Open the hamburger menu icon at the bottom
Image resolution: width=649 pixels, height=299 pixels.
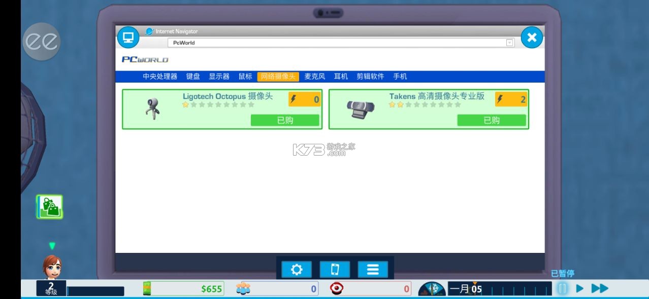373,269
